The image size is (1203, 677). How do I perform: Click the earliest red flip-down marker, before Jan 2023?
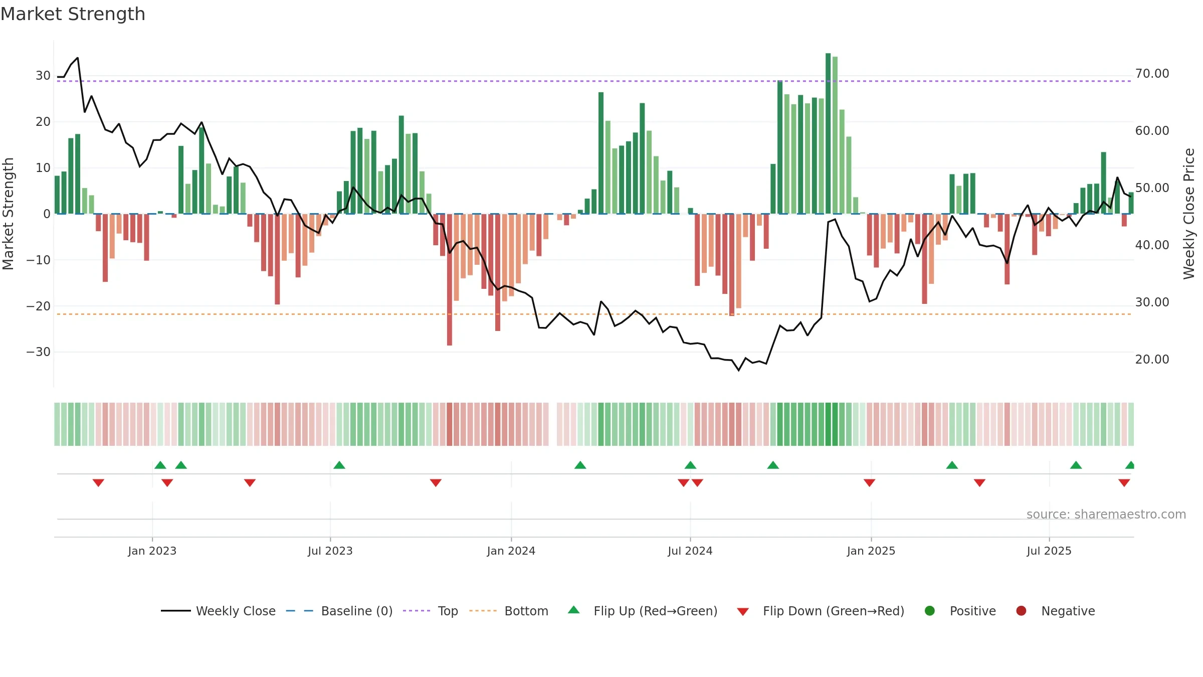98,482
